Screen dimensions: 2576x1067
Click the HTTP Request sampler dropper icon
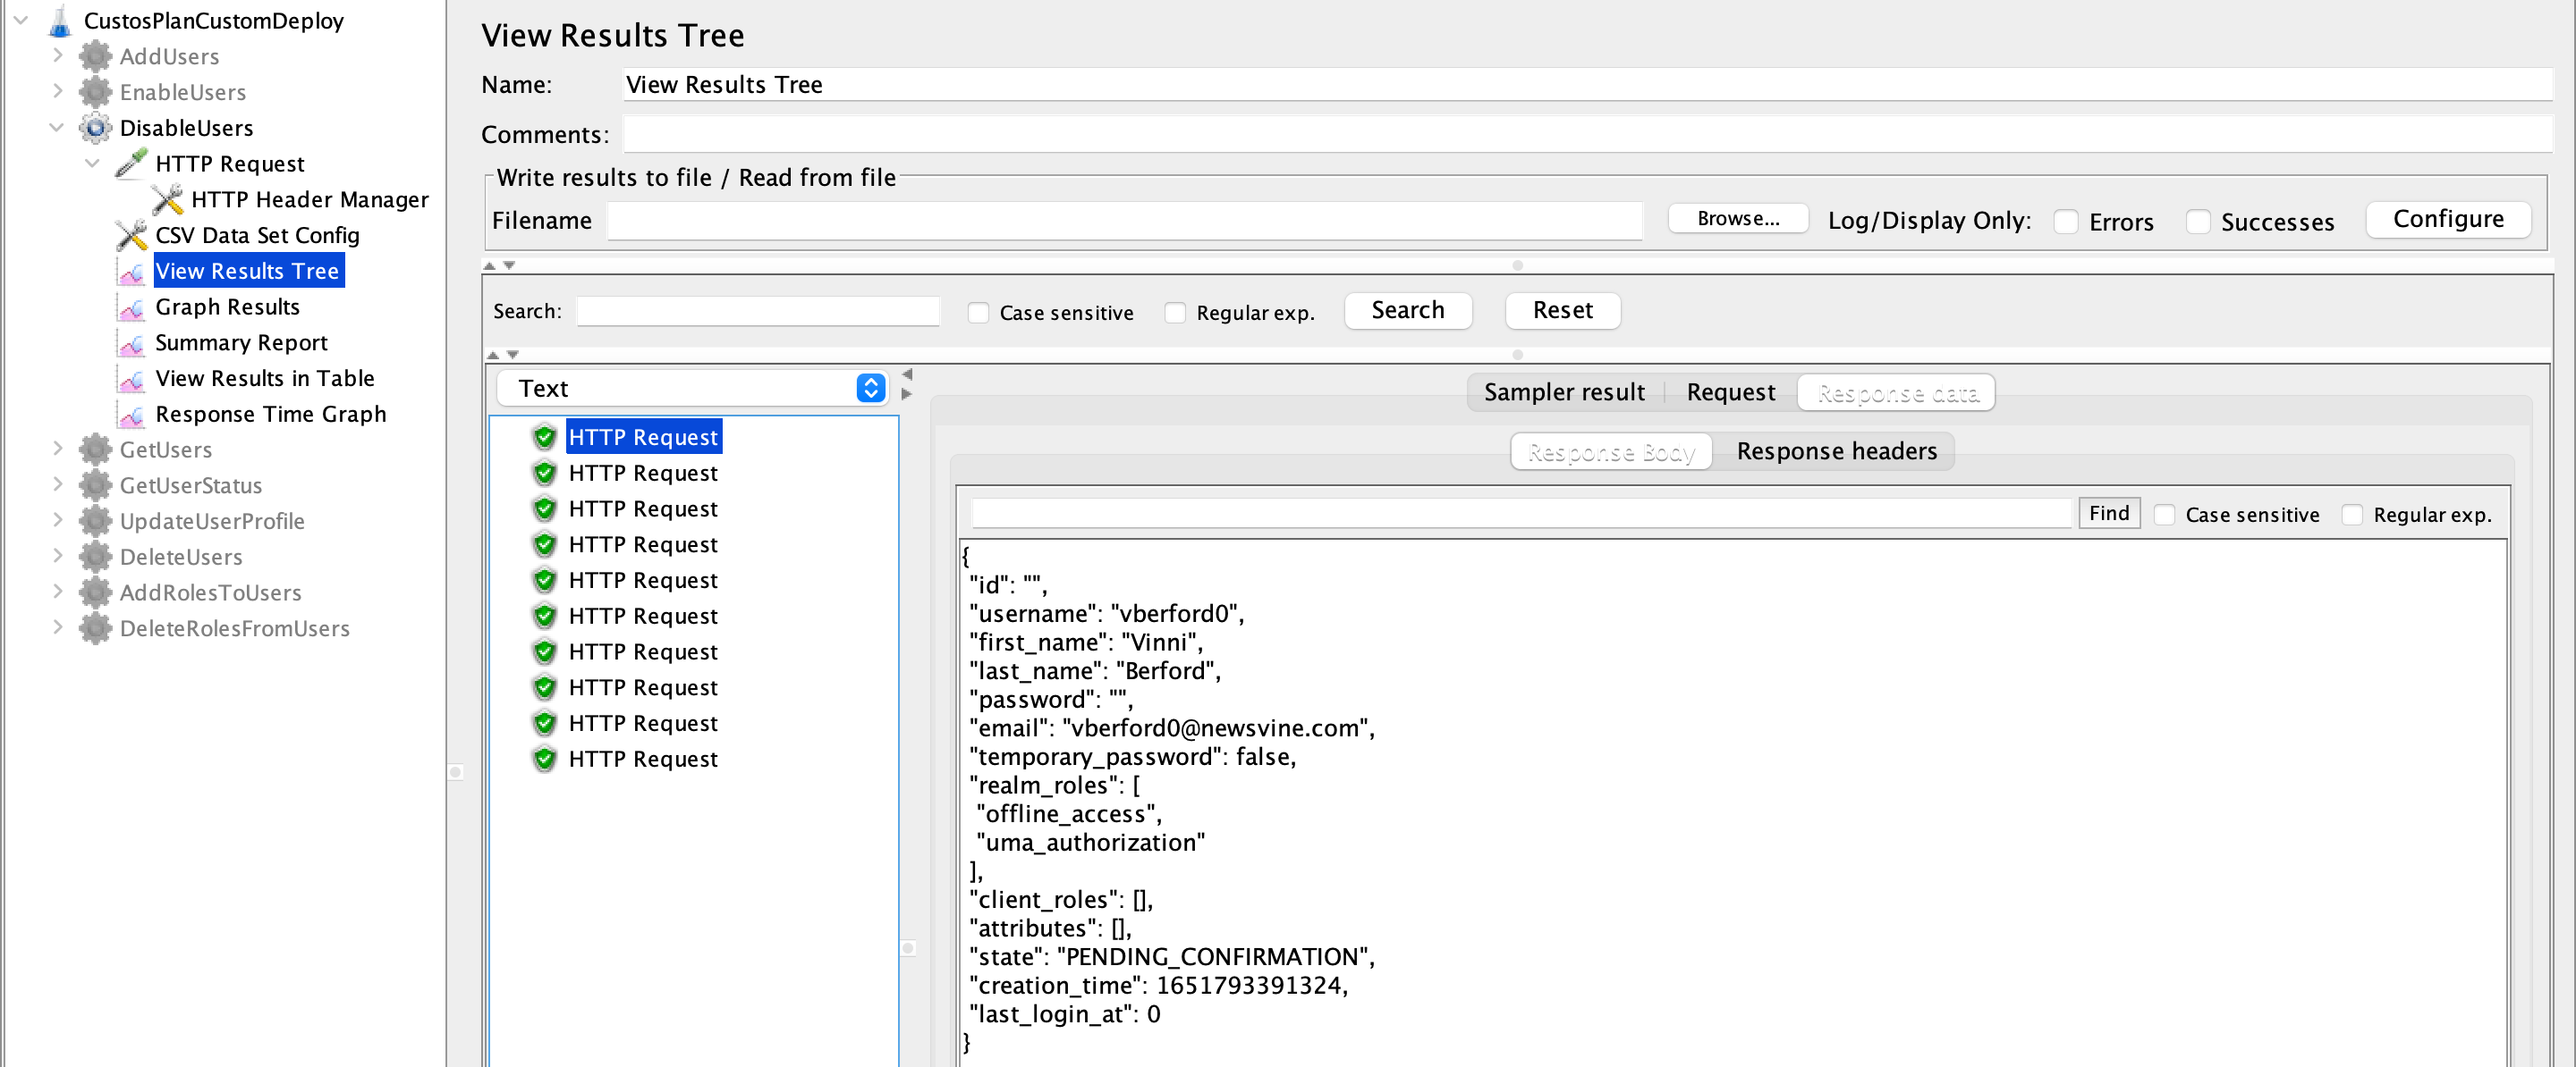click(x=131, y=164)
